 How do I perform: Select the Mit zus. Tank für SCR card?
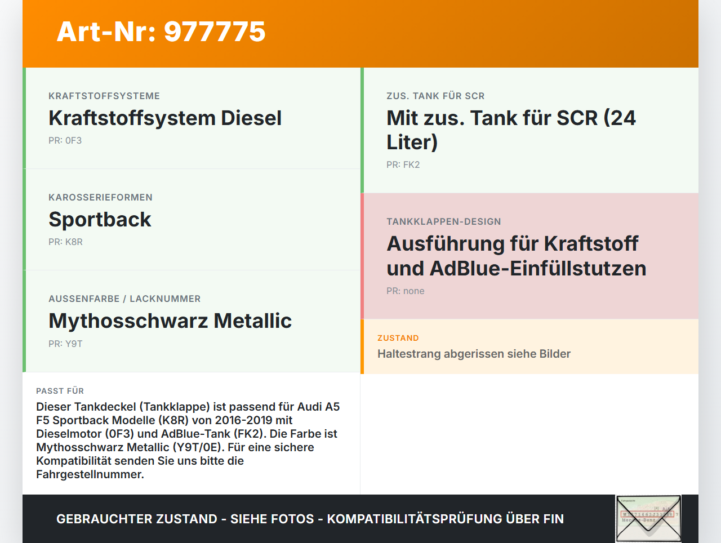pyautogui.click(x=529, y=130)
